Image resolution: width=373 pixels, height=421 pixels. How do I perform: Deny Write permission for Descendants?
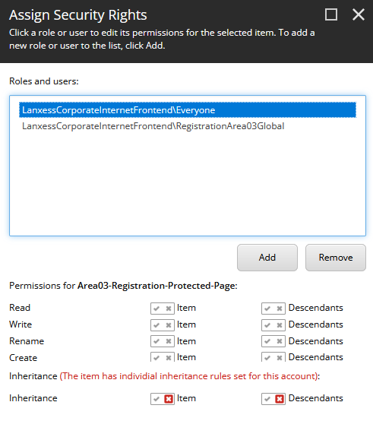pos(279,325)
